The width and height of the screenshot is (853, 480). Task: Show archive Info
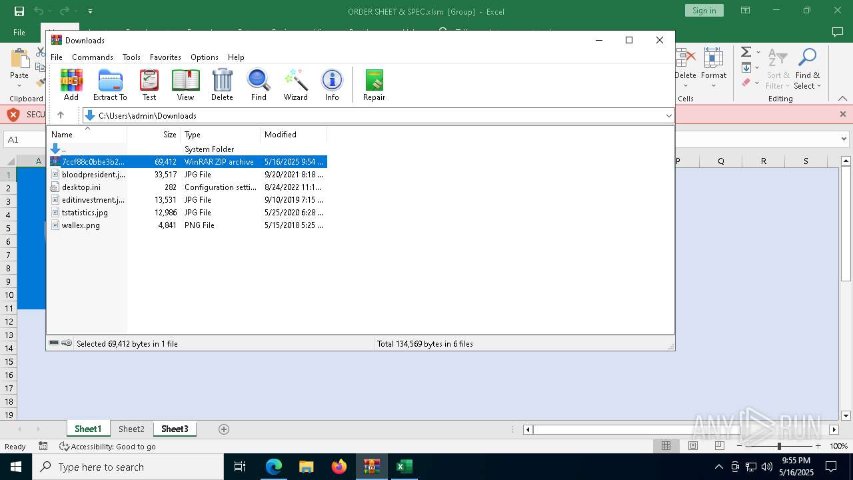click(332, 85)
